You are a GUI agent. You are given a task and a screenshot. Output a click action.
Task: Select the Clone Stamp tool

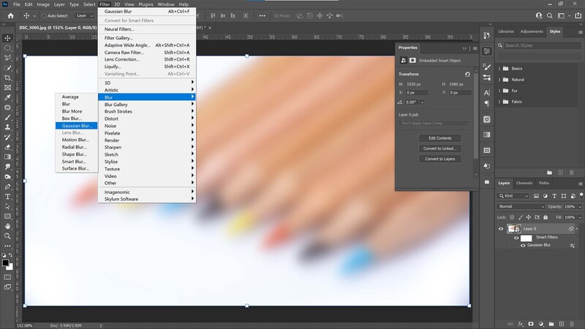point(7,127)
